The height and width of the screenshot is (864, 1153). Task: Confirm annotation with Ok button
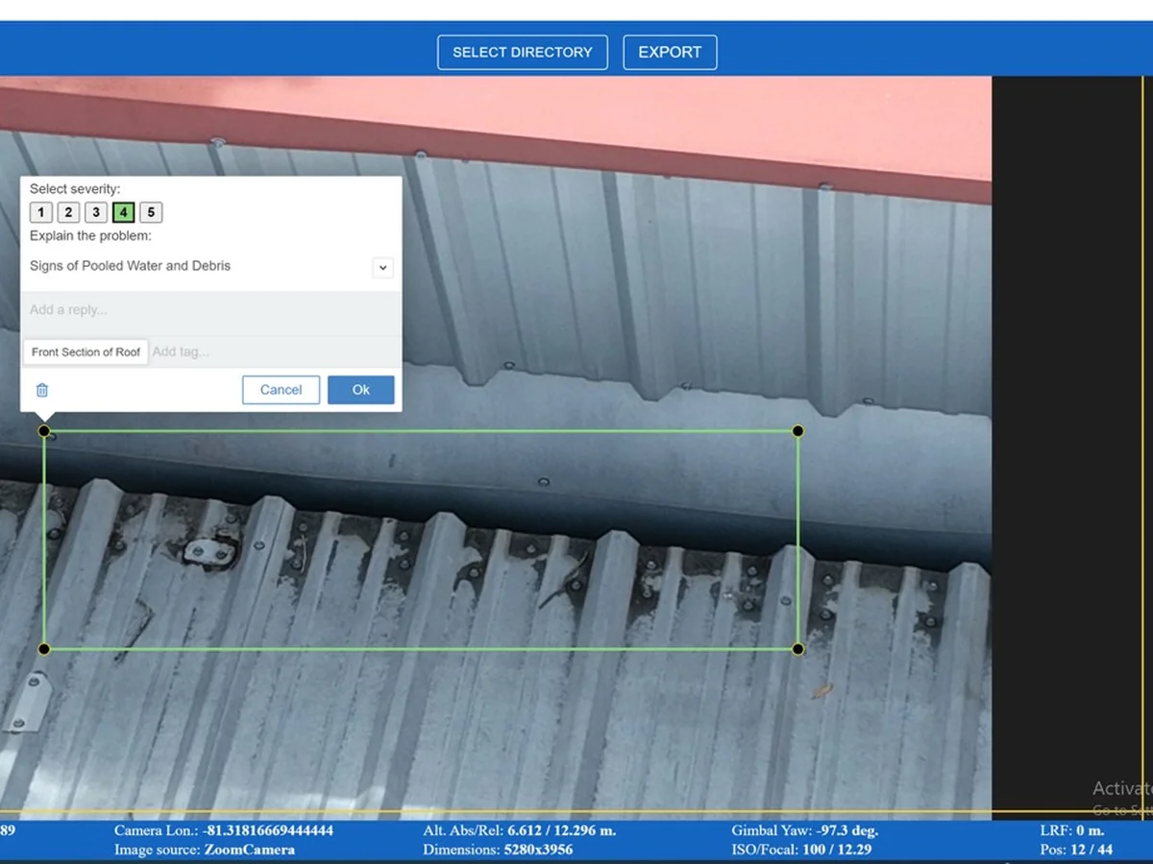pos(361,390)
